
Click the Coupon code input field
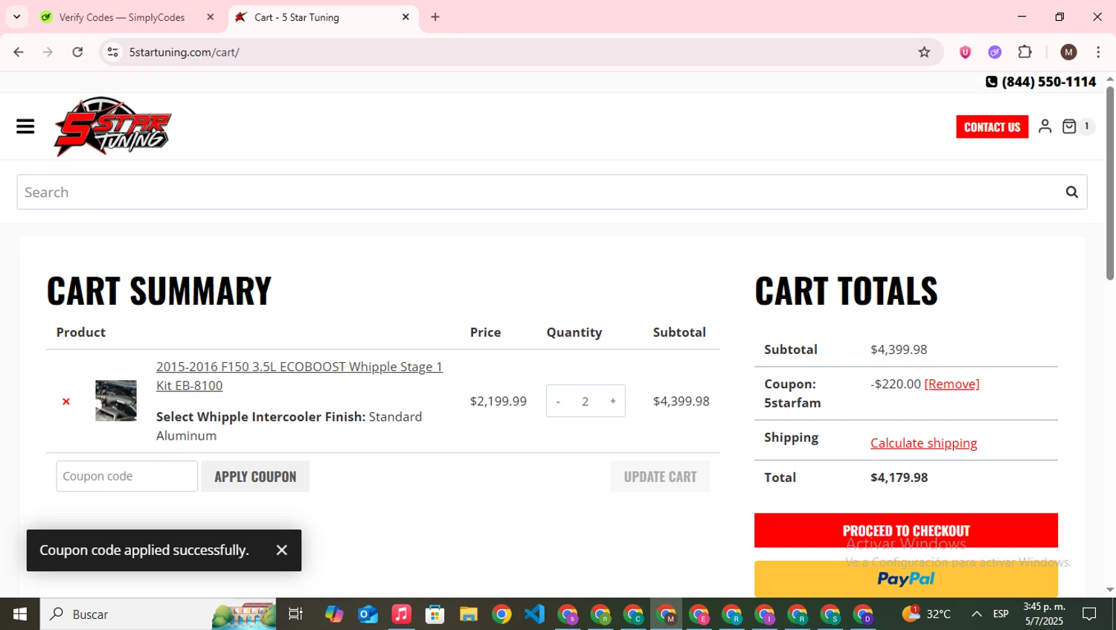click(127, 476)
